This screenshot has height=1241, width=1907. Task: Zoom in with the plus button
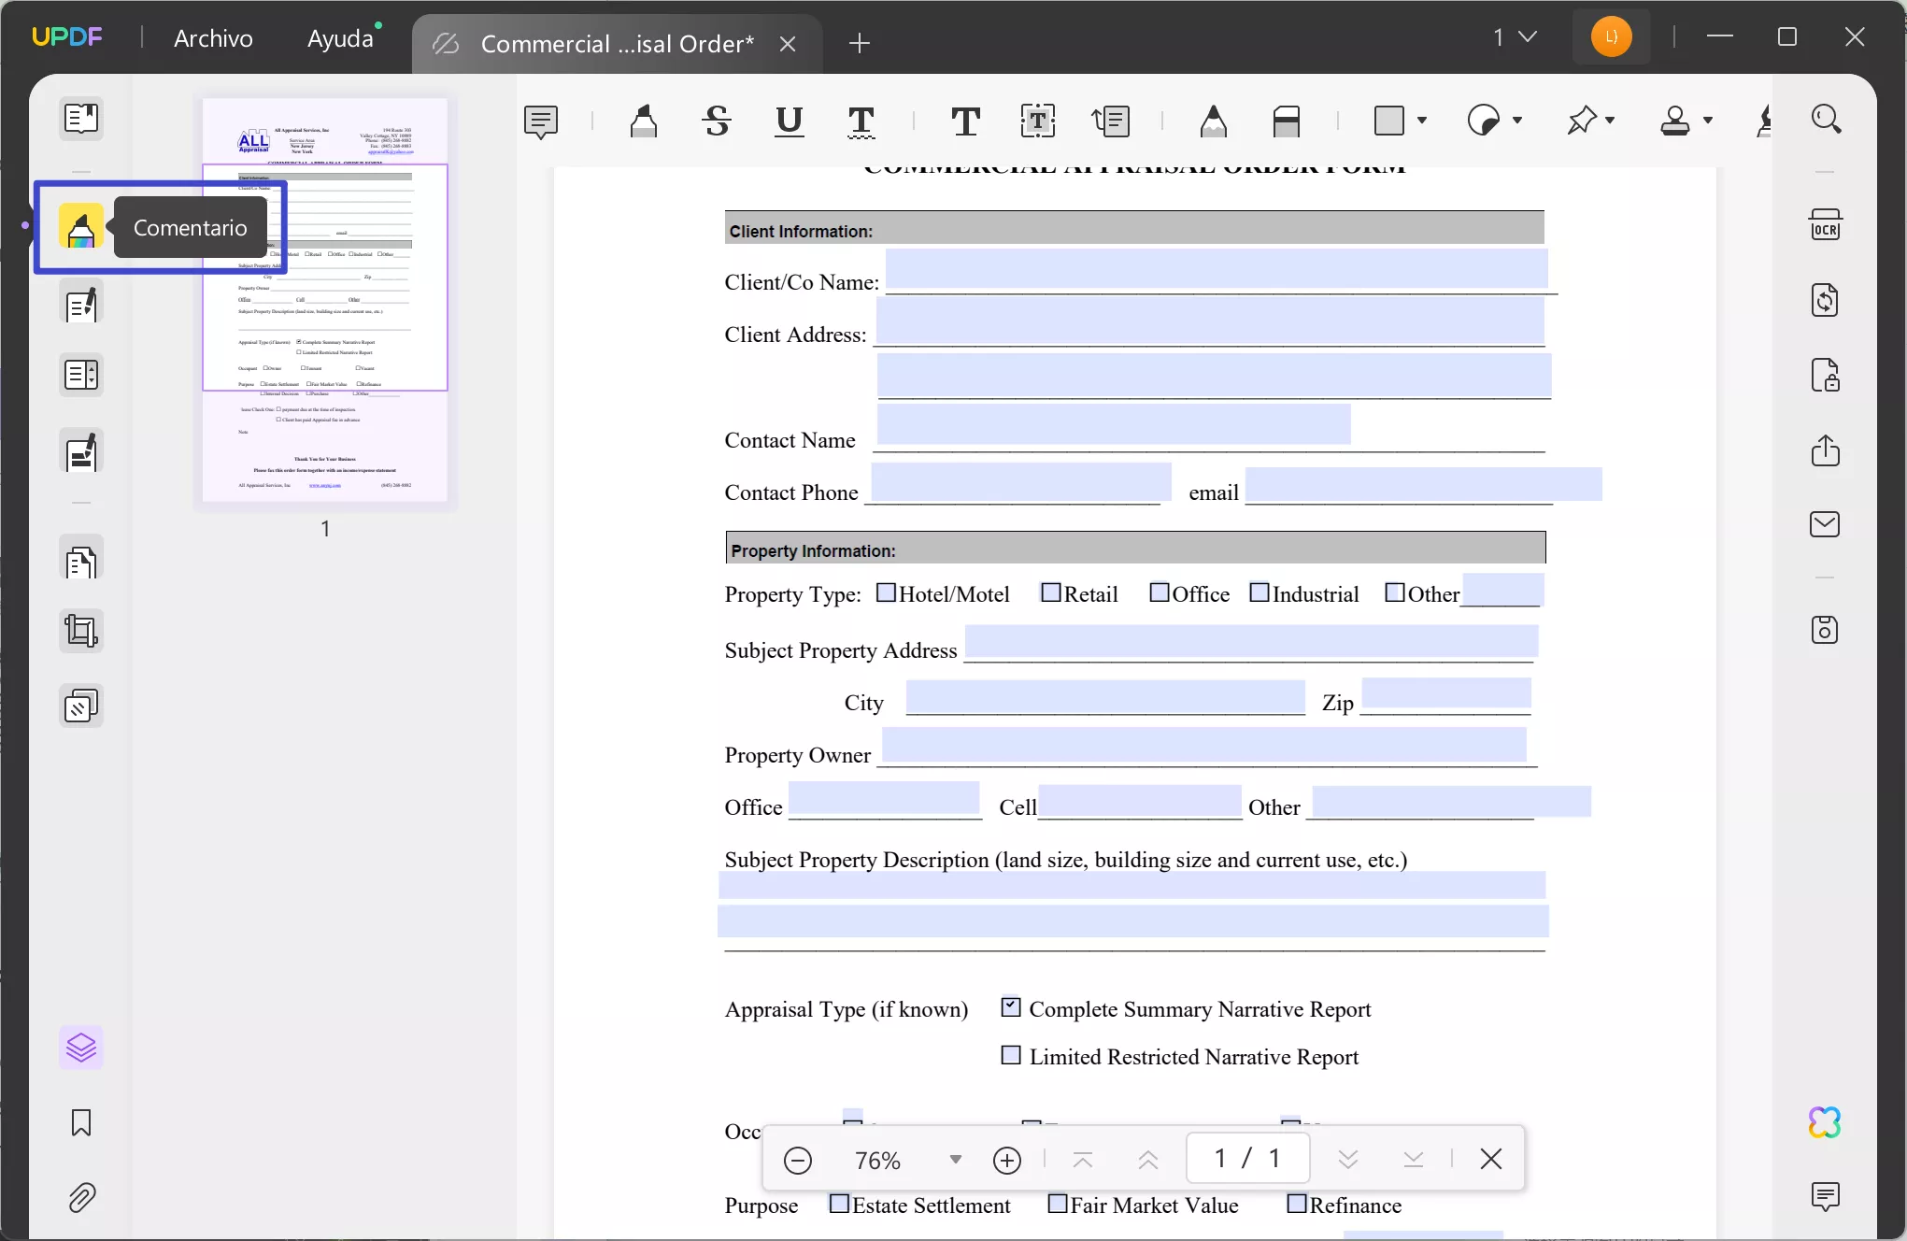tap(1007, 1160)
